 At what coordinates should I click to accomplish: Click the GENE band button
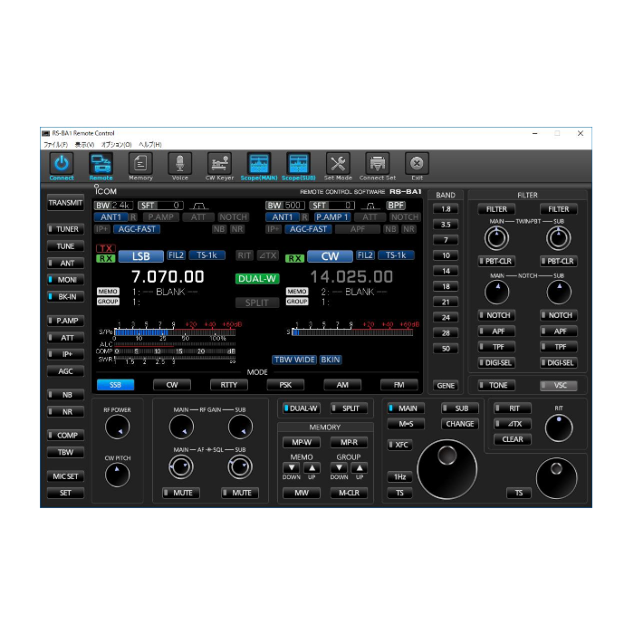(446, 385)
